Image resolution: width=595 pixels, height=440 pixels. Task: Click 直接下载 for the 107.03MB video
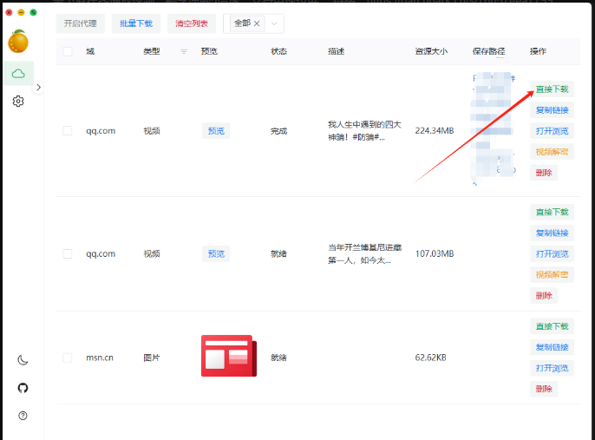pyautogui.click(x=552, y=212)
